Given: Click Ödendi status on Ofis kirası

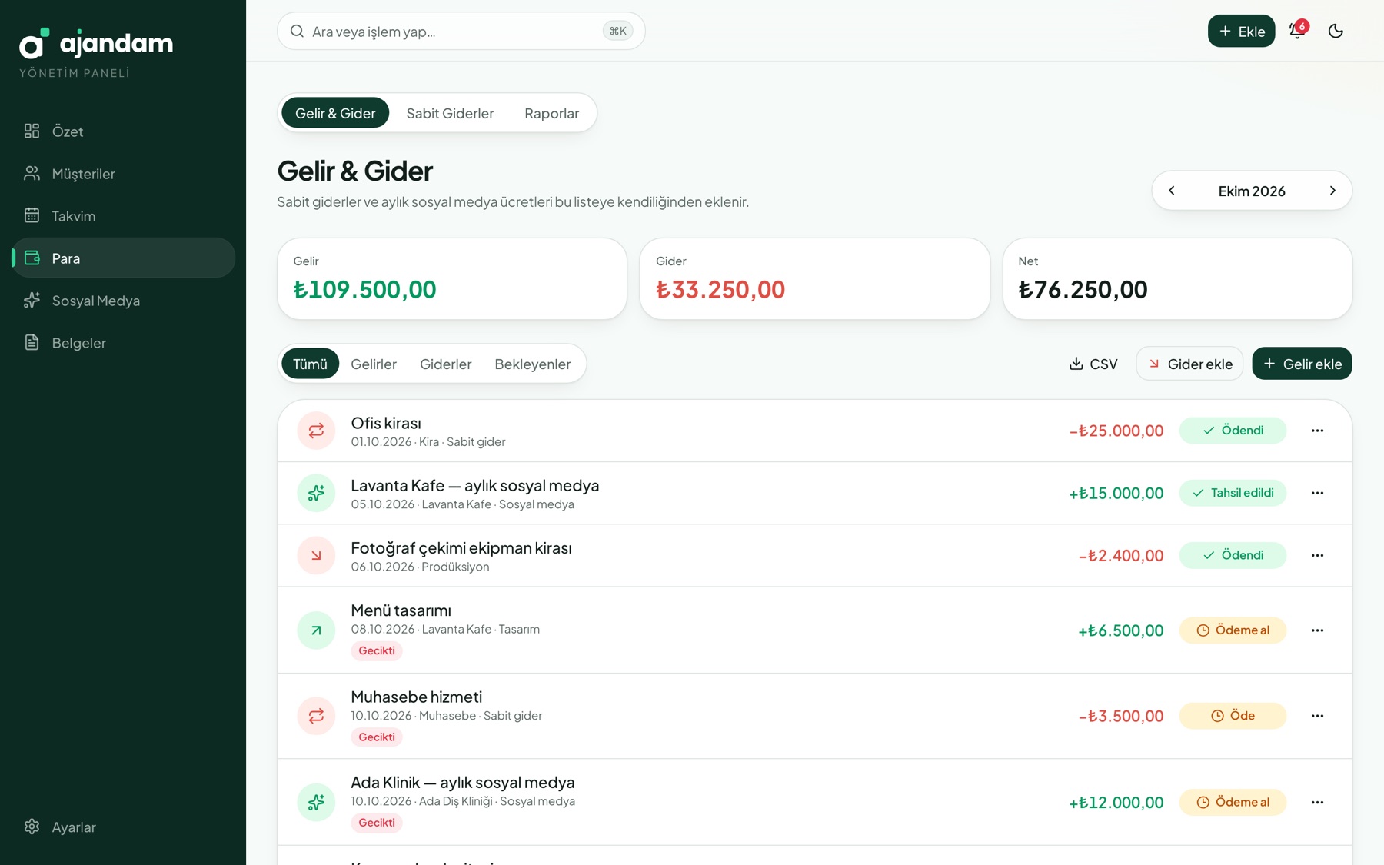Looking at the screenshot, I should (x=1233, y=431).
